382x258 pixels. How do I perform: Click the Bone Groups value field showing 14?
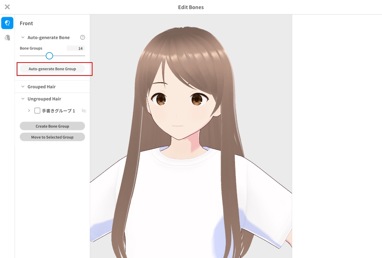76,48
